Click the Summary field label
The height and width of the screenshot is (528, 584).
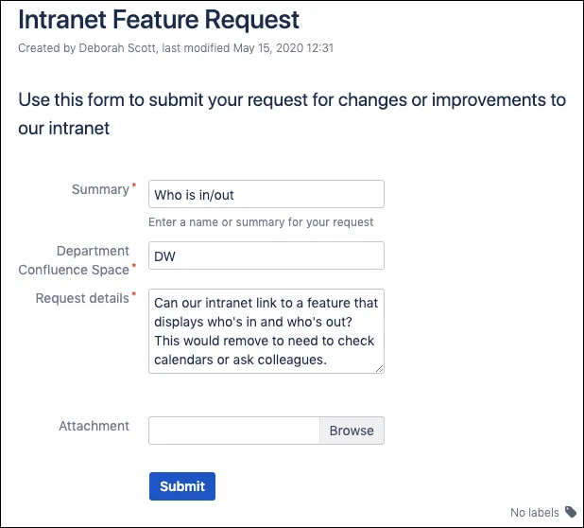(100, 189)
